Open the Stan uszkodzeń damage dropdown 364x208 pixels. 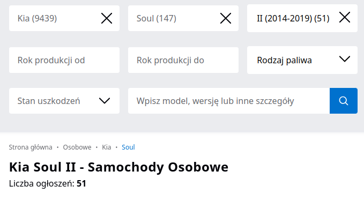(x=64, y=101)
